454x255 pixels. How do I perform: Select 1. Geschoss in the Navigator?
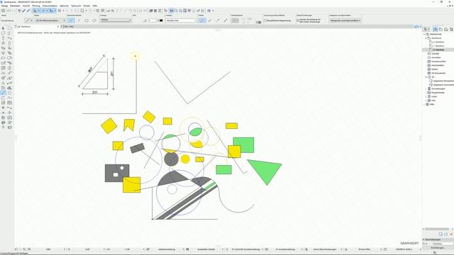[x=439, y=46]
